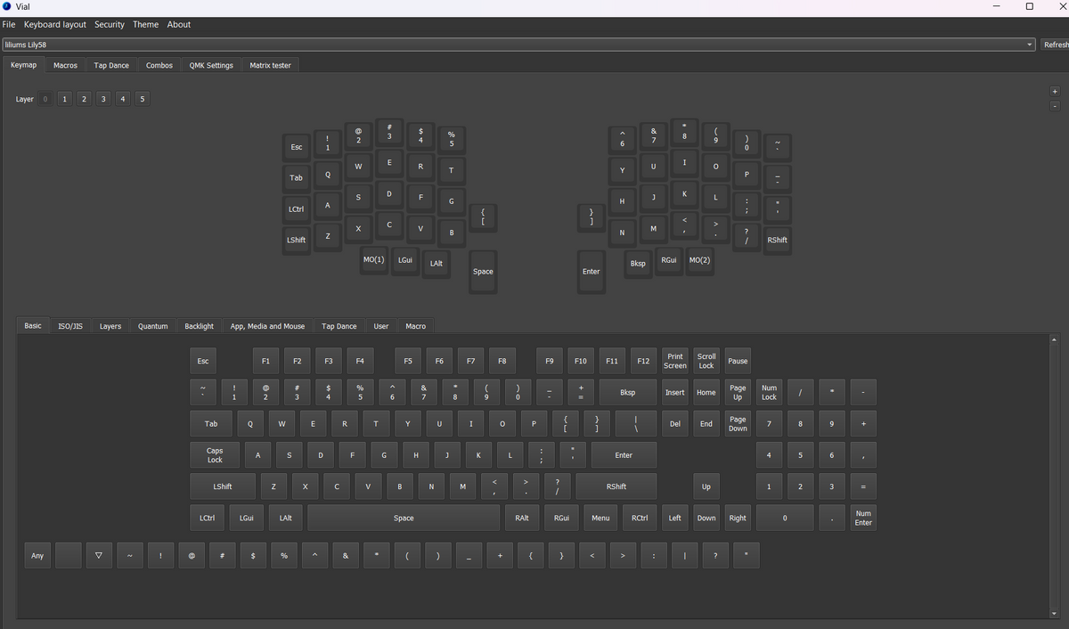Click the keycode panel scrollbar up arrow
Image resolution: width=1069 pixels, height=629 pixels.
[1056, 339]
